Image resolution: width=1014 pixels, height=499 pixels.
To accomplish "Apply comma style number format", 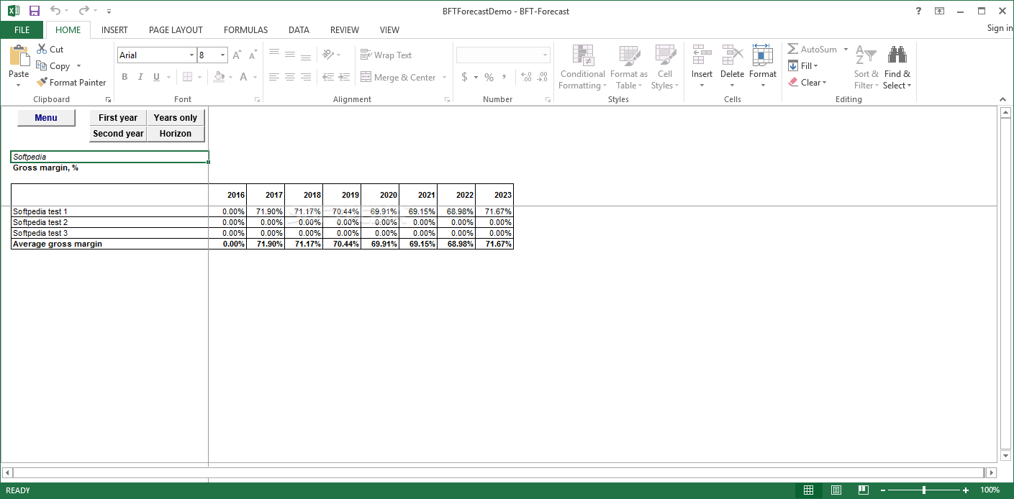I will pos(504,77).
